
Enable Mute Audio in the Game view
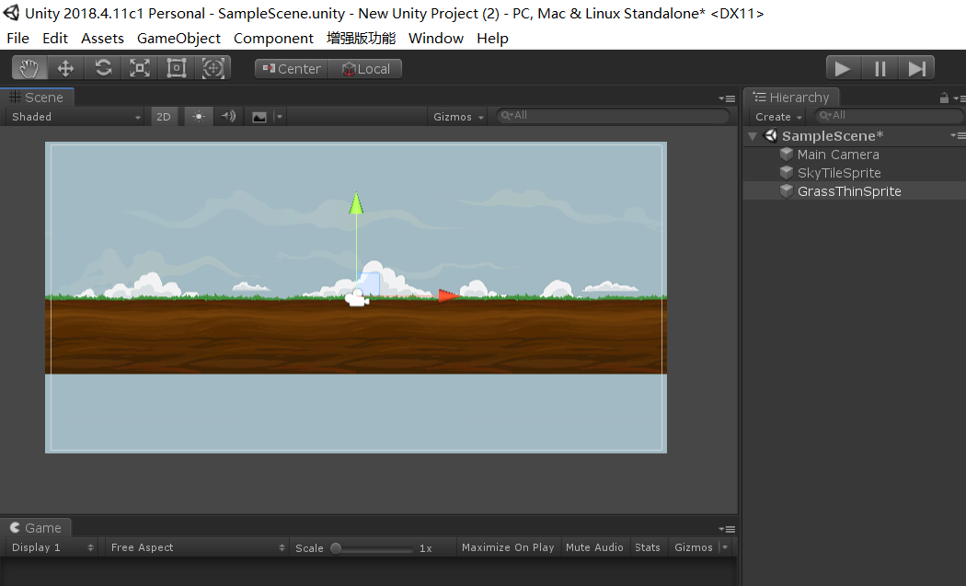click(595, 547)
